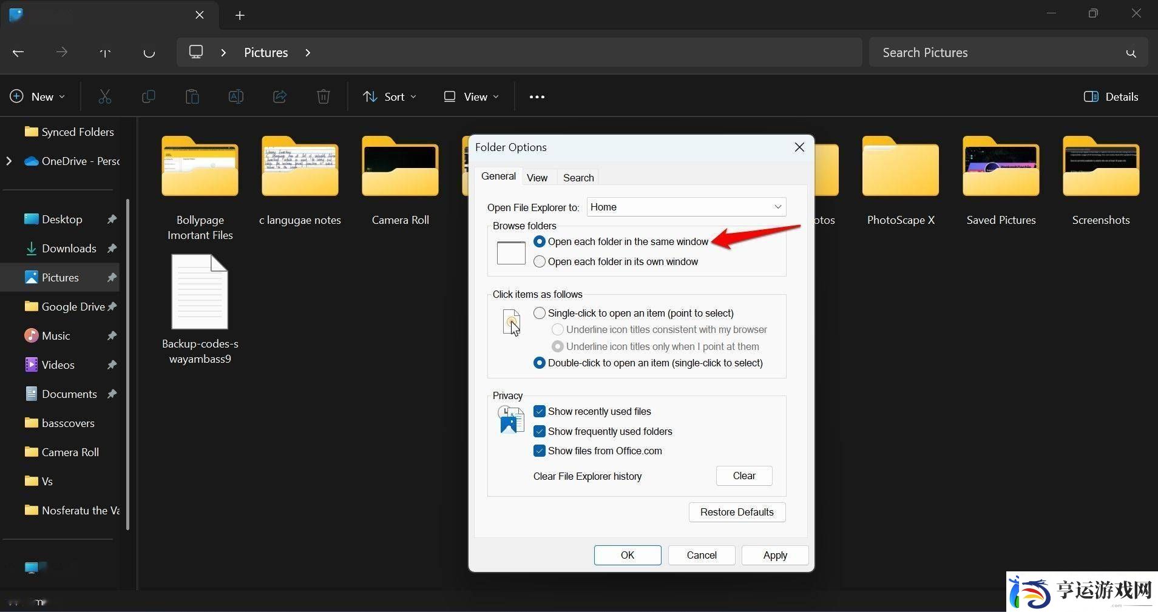Viewport: 1158px width, 612px height.
Task: Open the PhotoScape X folder
Action: pyautogui.click(x=901, y=181)
